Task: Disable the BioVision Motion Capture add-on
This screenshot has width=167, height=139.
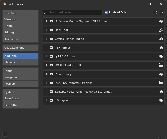Action: [x=51, y=21]
